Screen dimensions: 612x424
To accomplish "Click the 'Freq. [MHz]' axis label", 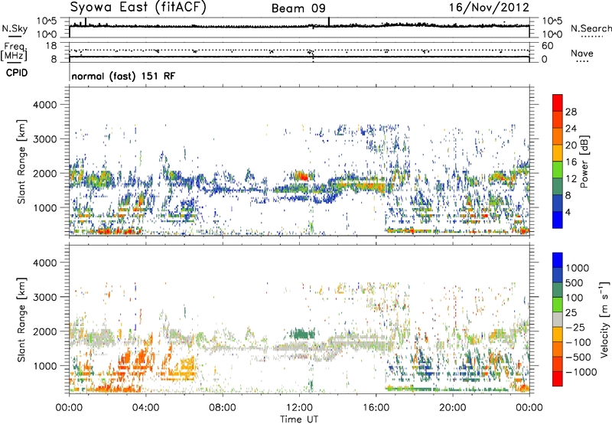I will pyautogui.click(x=15, y=51).
